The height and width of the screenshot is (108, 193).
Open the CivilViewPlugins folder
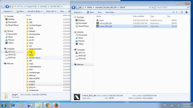pyautogui.click(x=35, y=25)
